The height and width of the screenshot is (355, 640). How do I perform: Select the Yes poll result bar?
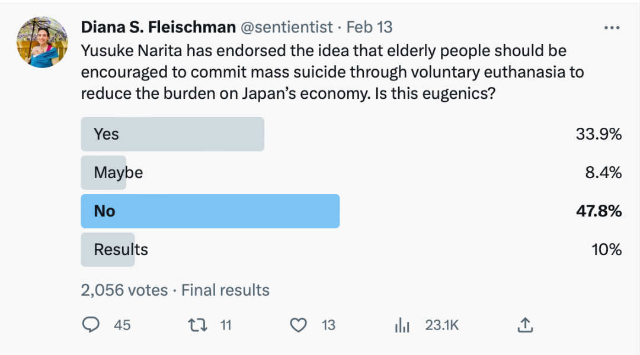pos(172,134)
